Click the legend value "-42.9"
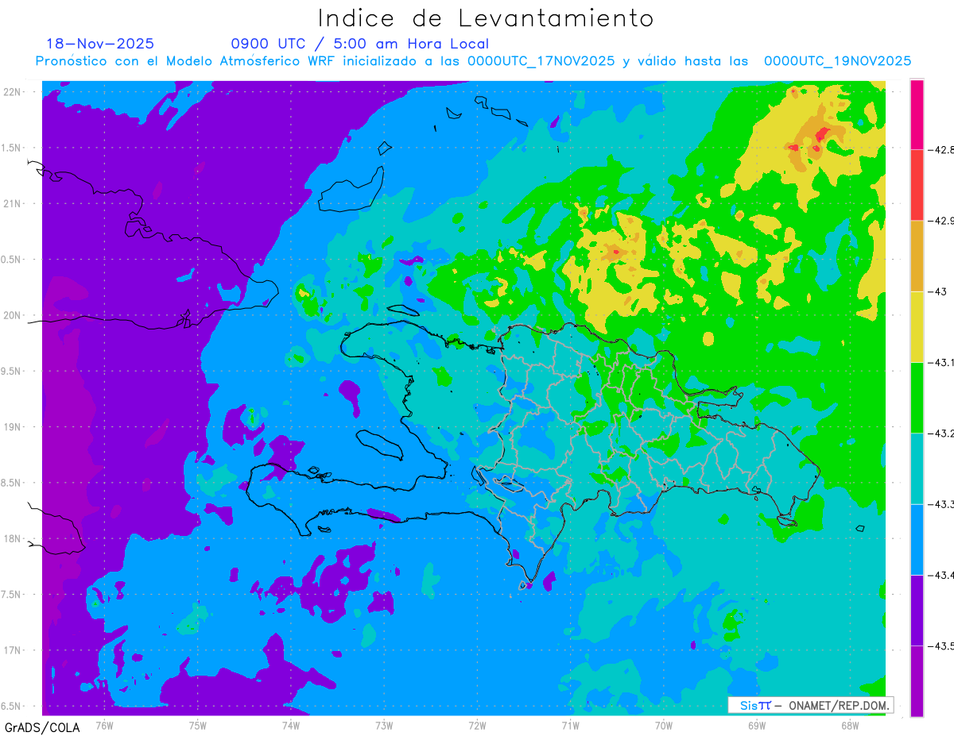Viewport: 954px width, 736px height. click(x=940, y=221)
